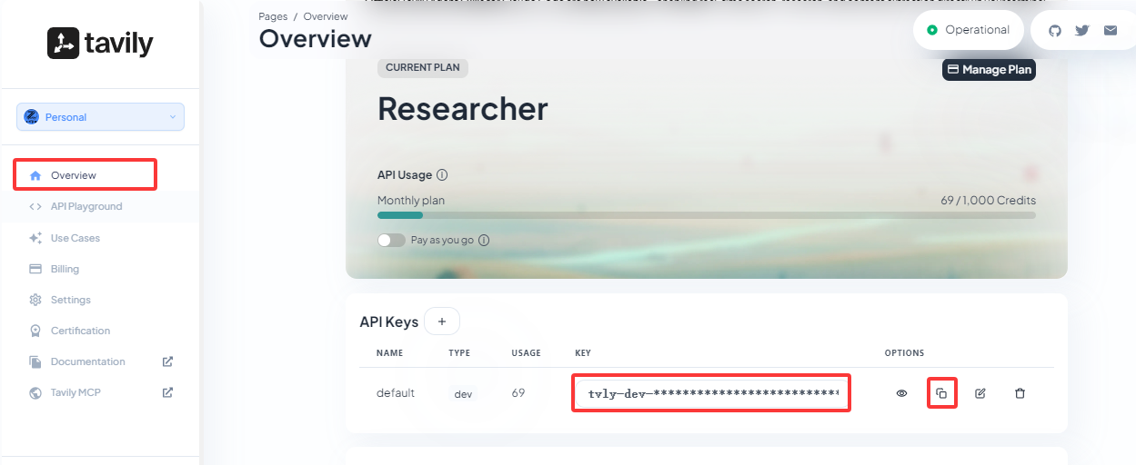
Task: Go to Use Cases page
Action: coord(75,238)
